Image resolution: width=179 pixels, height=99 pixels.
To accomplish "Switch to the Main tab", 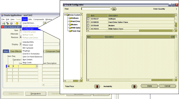I will (x=6, y=51).
